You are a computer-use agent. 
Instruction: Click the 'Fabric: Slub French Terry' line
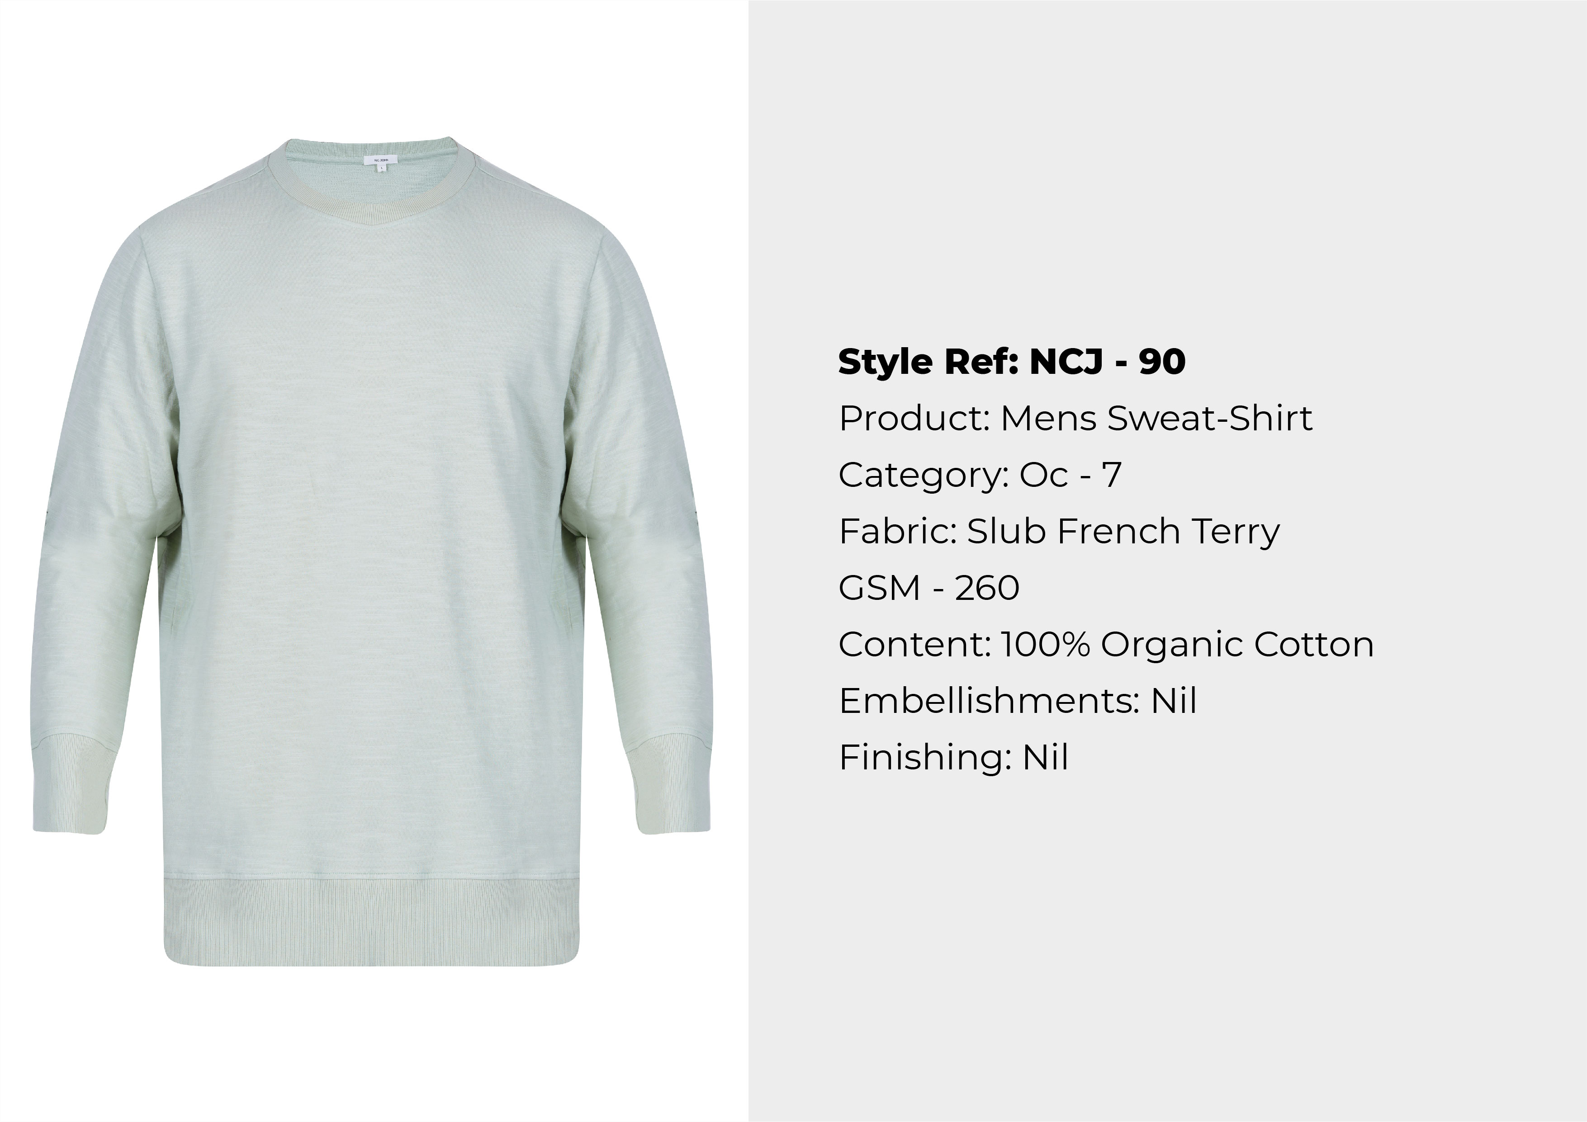(1059, 532)
